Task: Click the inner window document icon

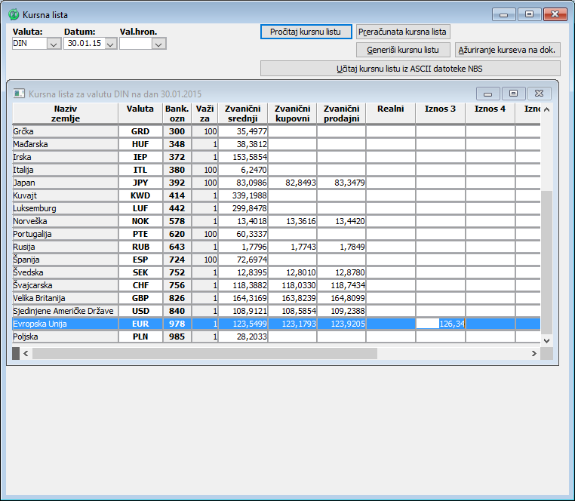Action: (x=20, y=94)
